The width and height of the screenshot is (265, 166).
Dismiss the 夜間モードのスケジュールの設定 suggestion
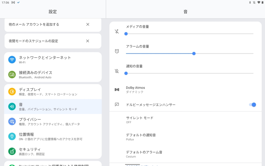coord(88,41)
